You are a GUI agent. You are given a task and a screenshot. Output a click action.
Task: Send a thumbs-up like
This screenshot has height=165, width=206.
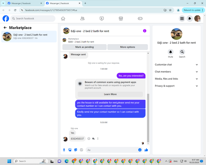146,150
